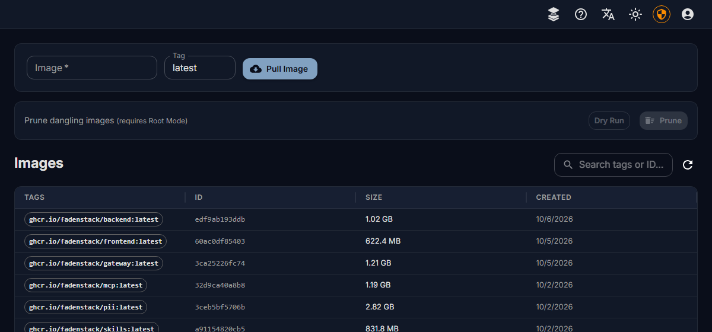This screenshot has height=332, width=712.
Task: Click the 622.4 MB size cell
Action: (x=383, y=241)
